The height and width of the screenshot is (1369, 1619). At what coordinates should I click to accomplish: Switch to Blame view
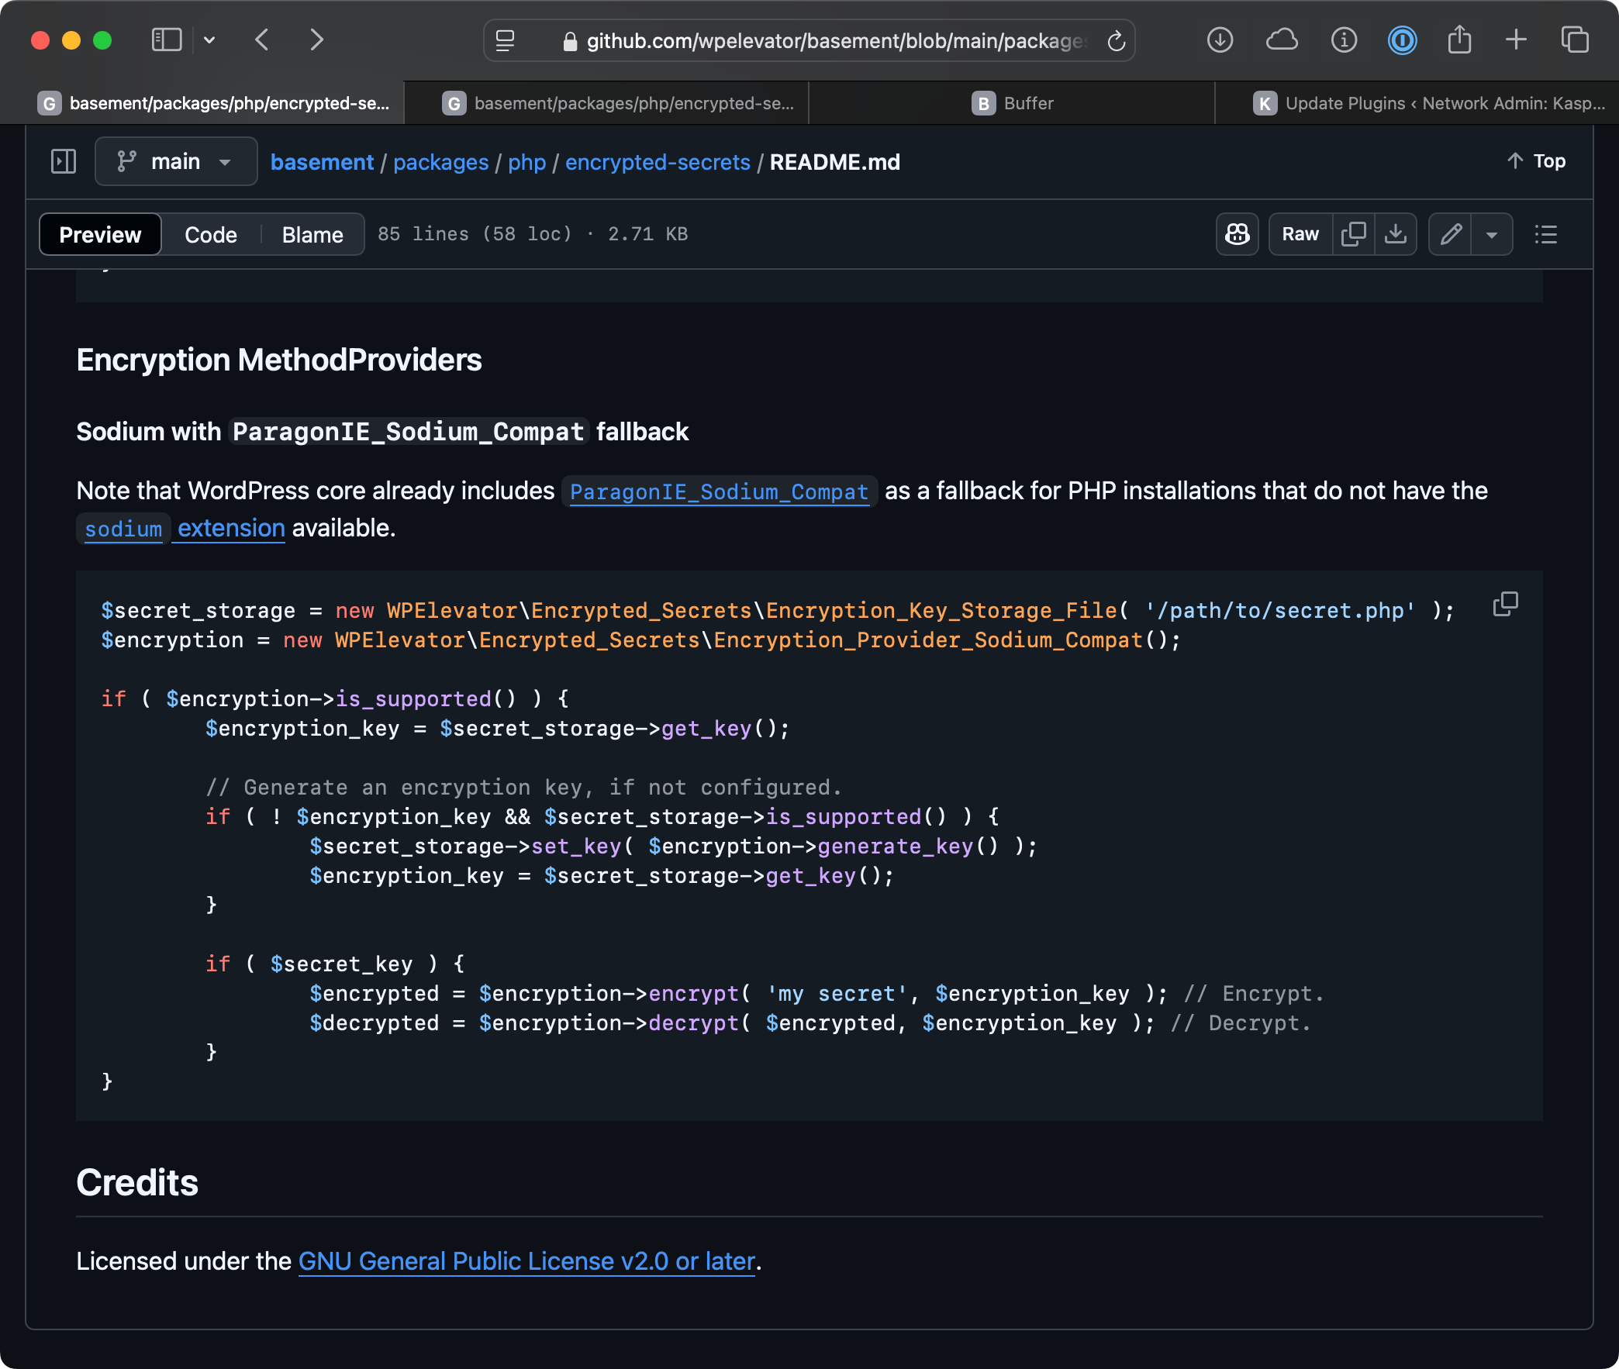point(312,234)
